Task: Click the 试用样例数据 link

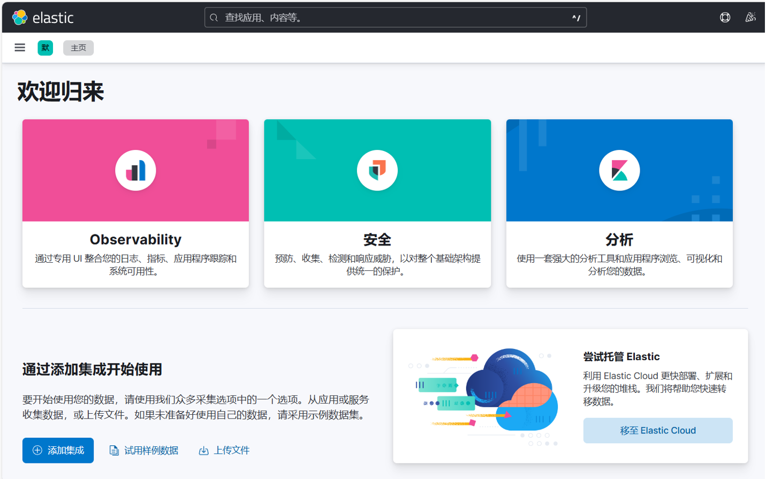Action: [x=145, y=451]
